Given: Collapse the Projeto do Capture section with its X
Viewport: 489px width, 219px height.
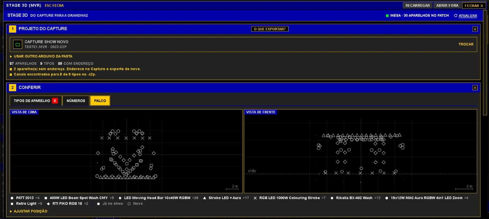Looking at the screenshot, I should (475, 29).
